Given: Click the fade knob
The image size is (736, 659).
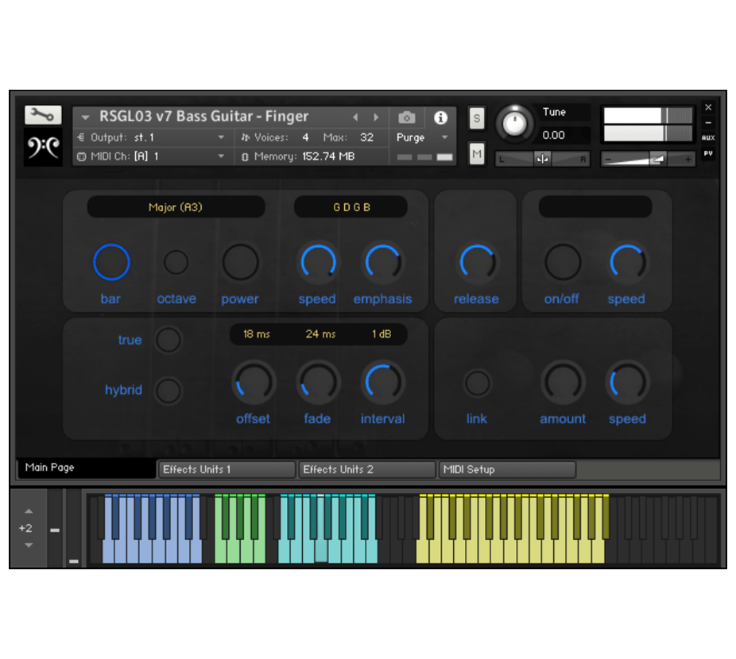Looking at the screenshot, I should click(318, 383).
